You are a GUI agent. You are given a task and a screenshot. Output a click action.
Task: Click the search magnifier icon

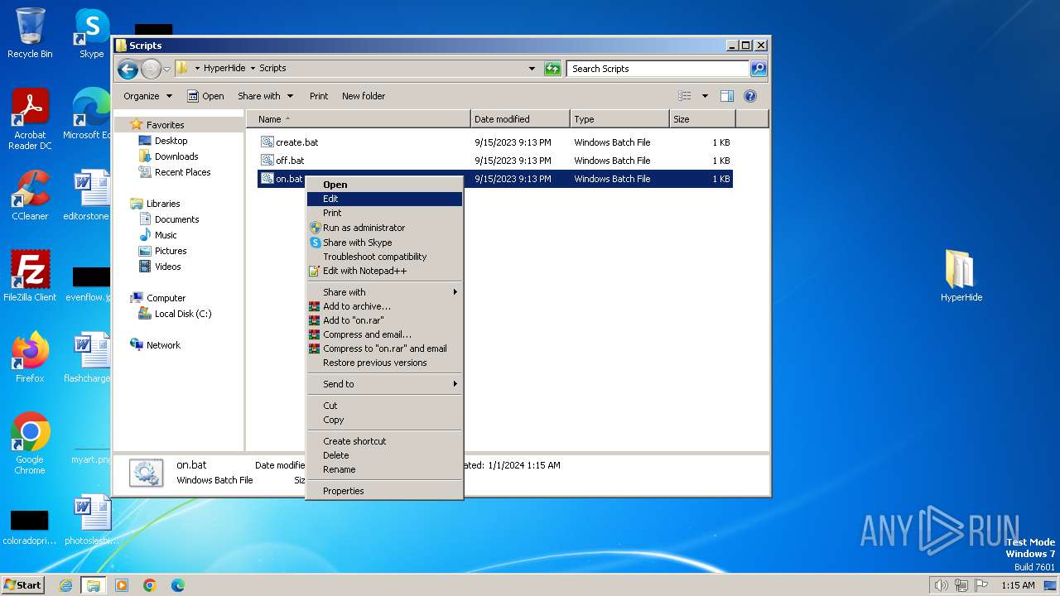pos(759,69)
